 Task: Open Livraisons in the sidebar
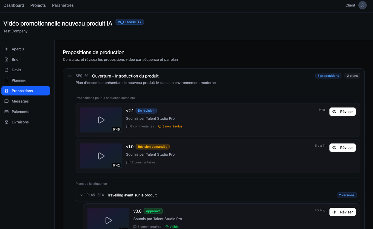pos(26,122)
